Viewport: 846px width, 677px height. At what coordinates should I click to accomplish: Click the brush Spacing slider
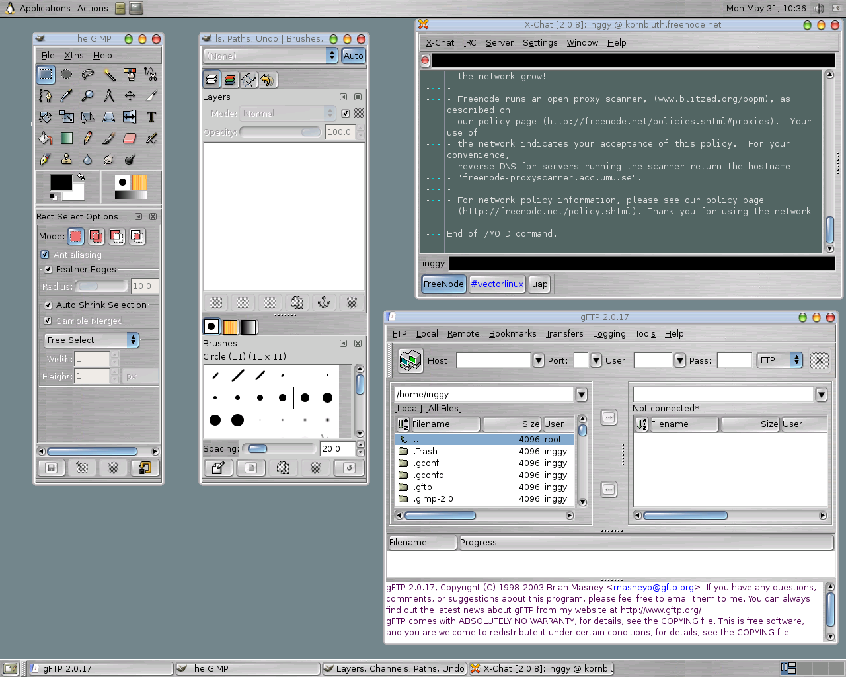279,449
